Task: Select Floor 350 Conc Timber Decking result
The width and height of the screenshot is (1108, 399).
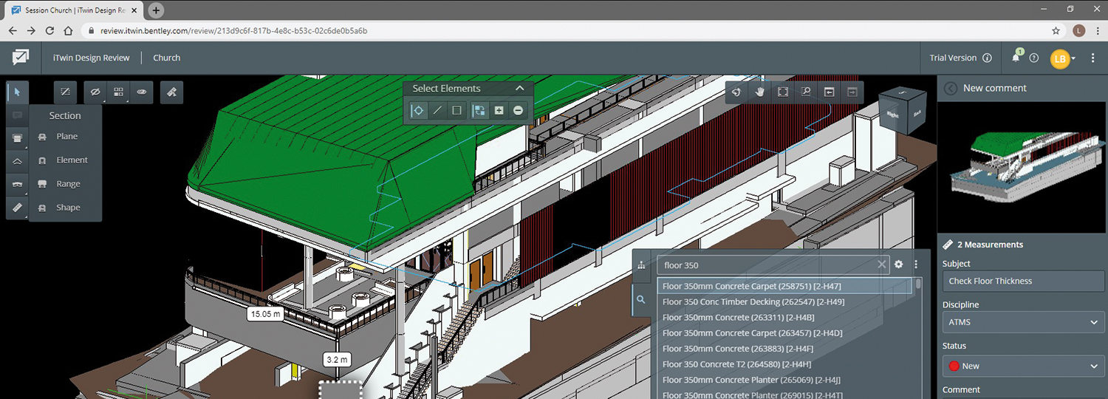Action: click(x=753, y=301)
